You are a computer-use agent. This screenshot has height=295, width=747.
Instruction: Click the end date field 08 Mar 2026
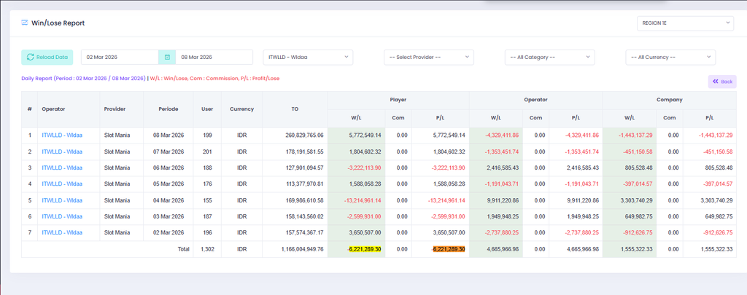(214, 57)
